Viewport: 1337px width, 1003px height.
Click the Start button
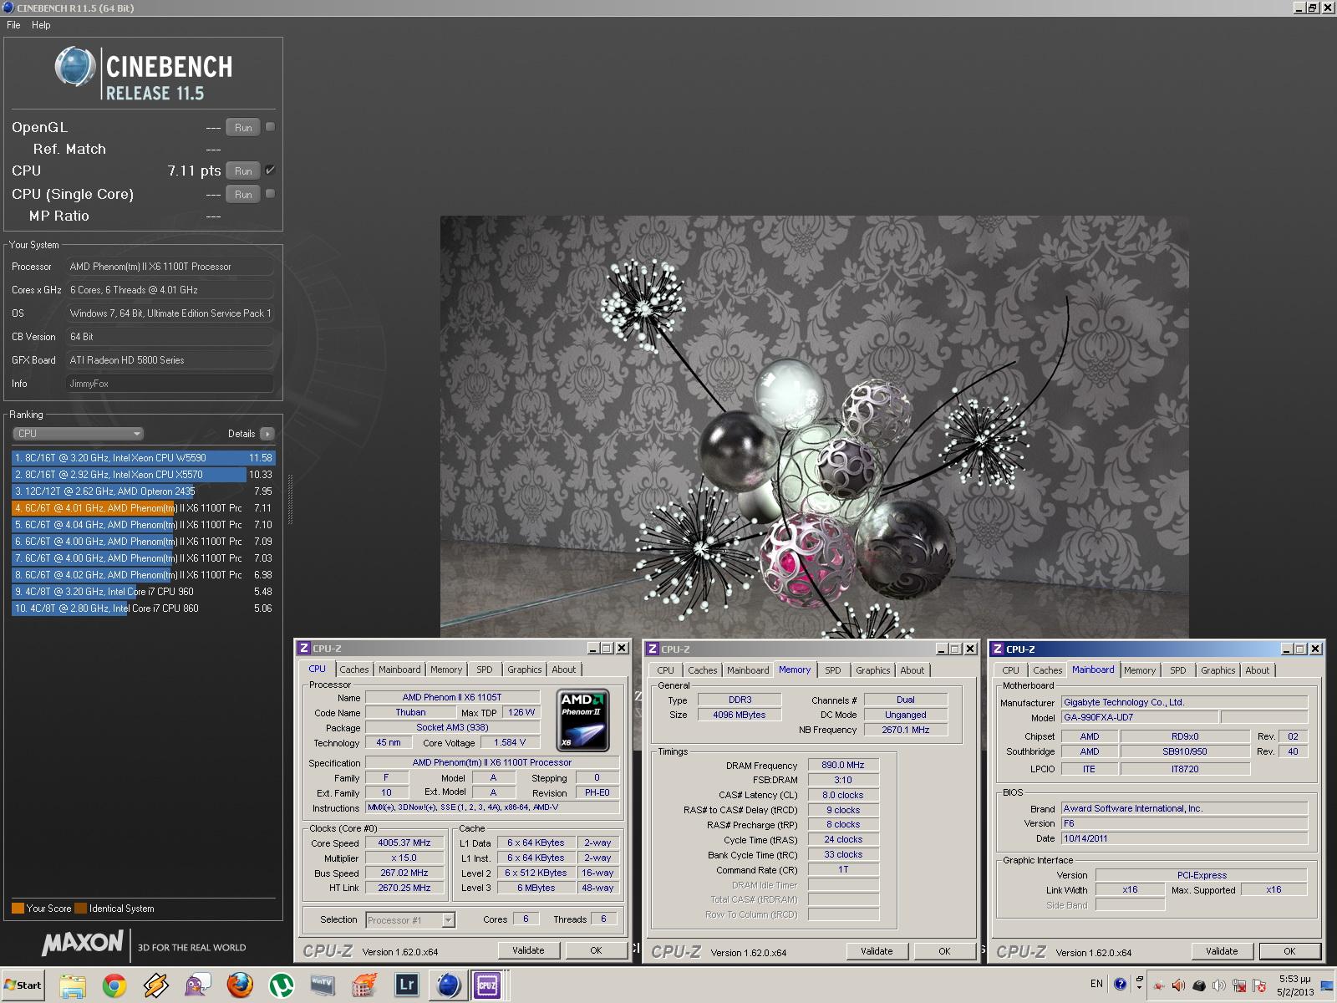click(23, 985)
